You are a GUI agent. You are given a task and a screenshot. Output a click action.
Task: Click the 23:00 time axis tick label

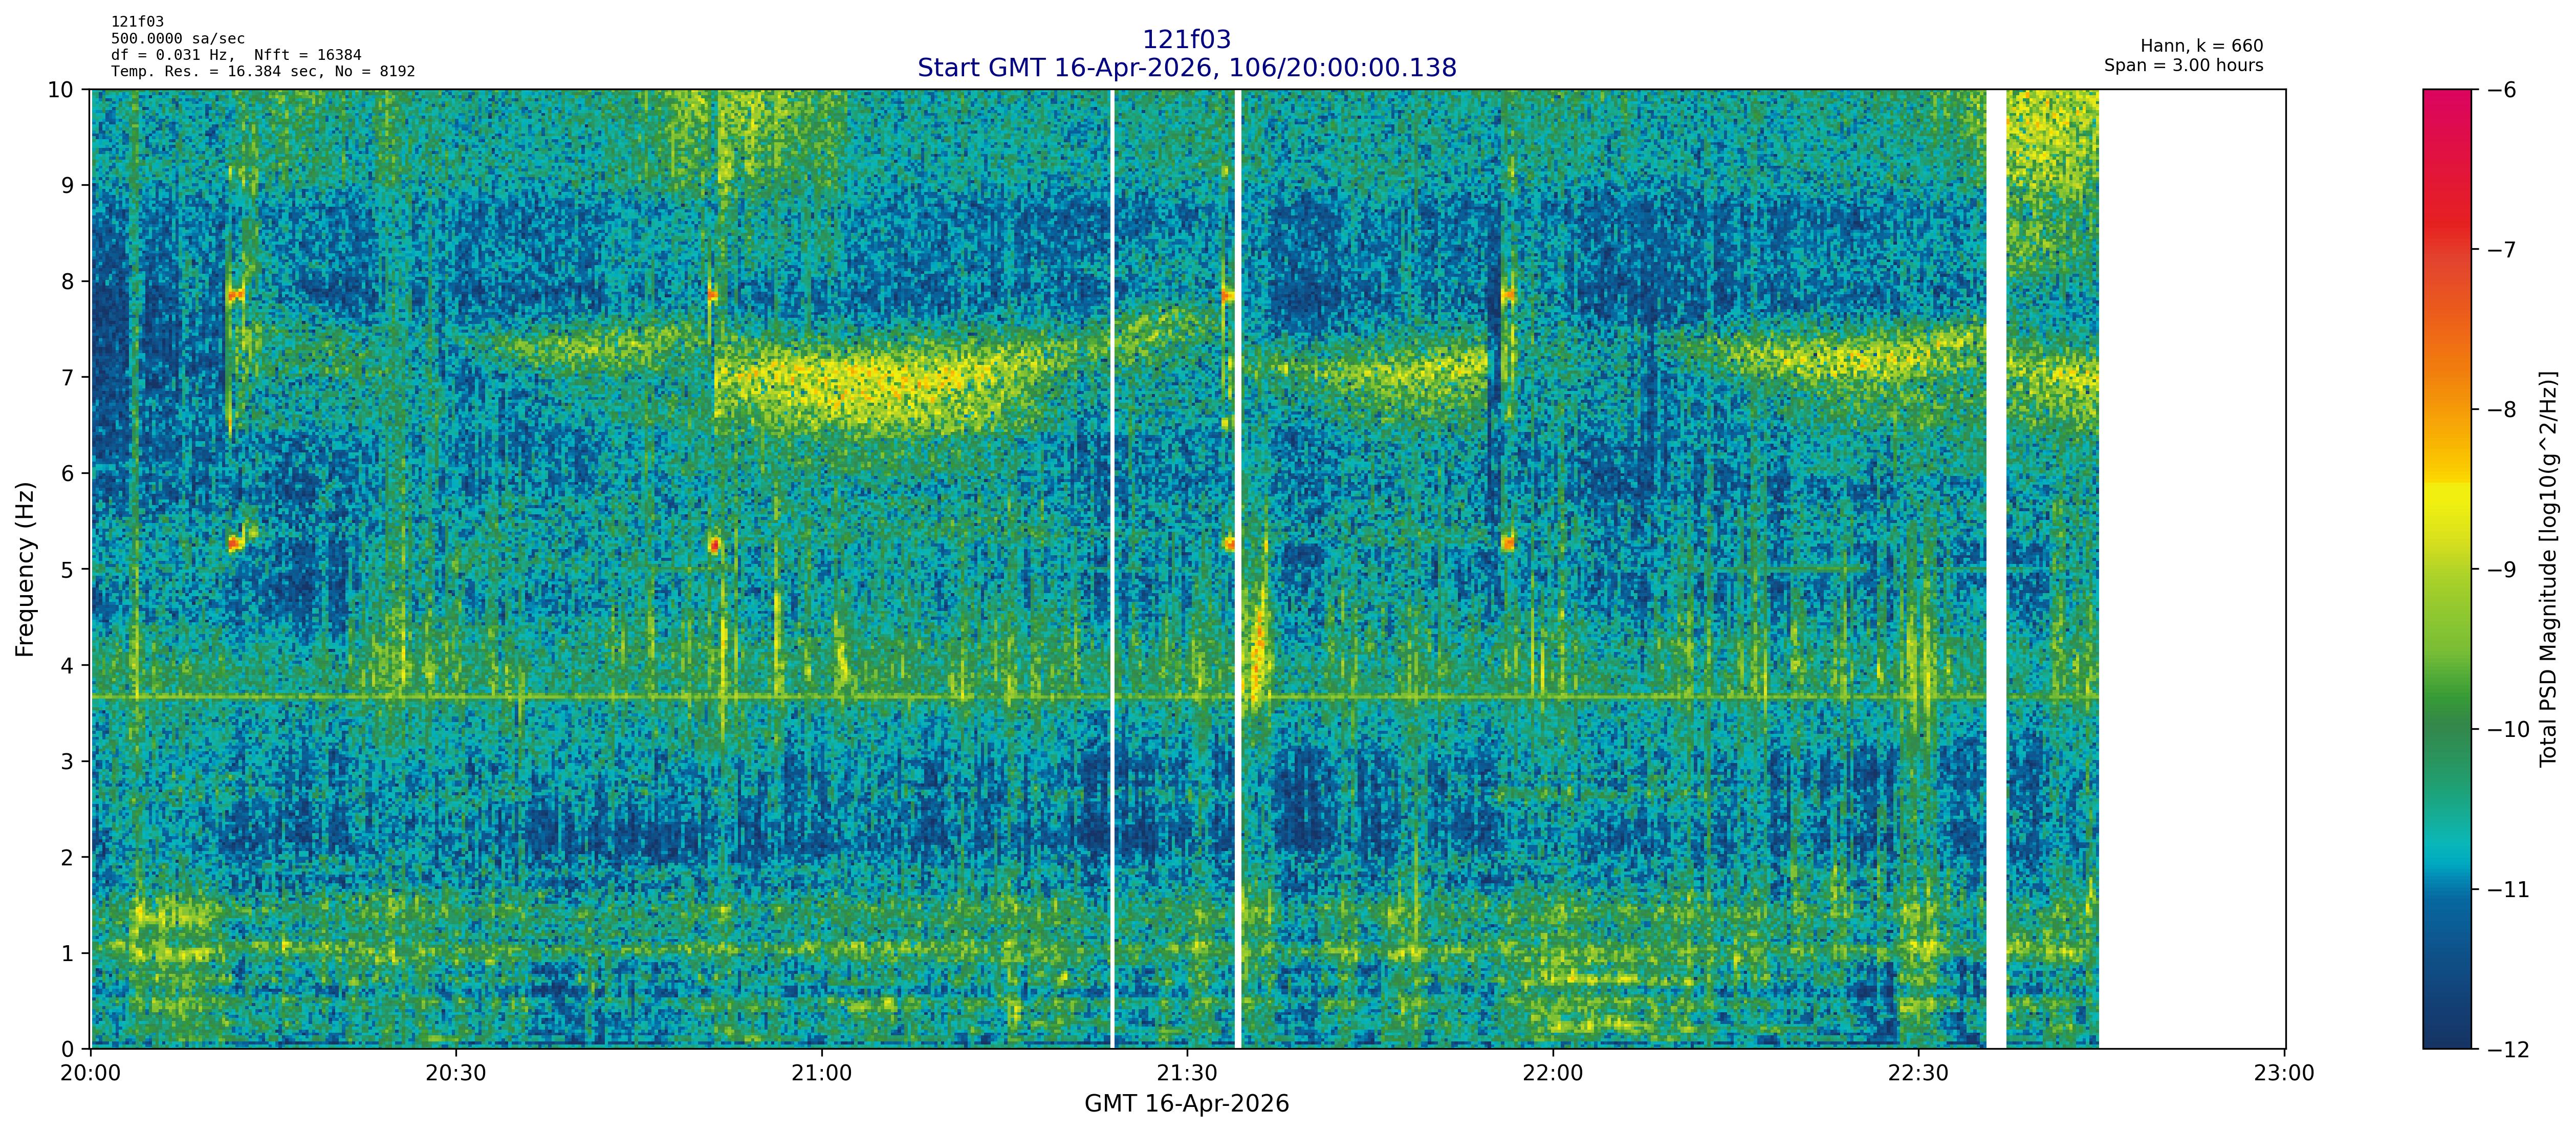point(2284,1074)
